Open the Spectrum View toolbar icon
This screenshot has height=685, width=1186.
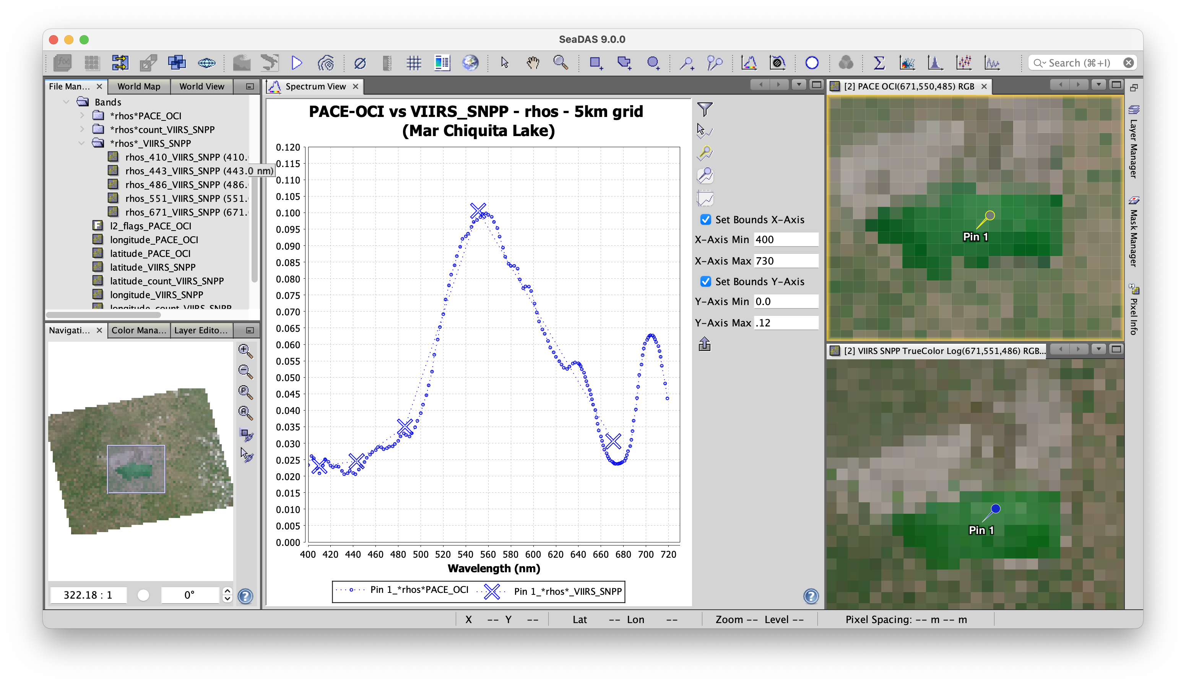point(749,63)
